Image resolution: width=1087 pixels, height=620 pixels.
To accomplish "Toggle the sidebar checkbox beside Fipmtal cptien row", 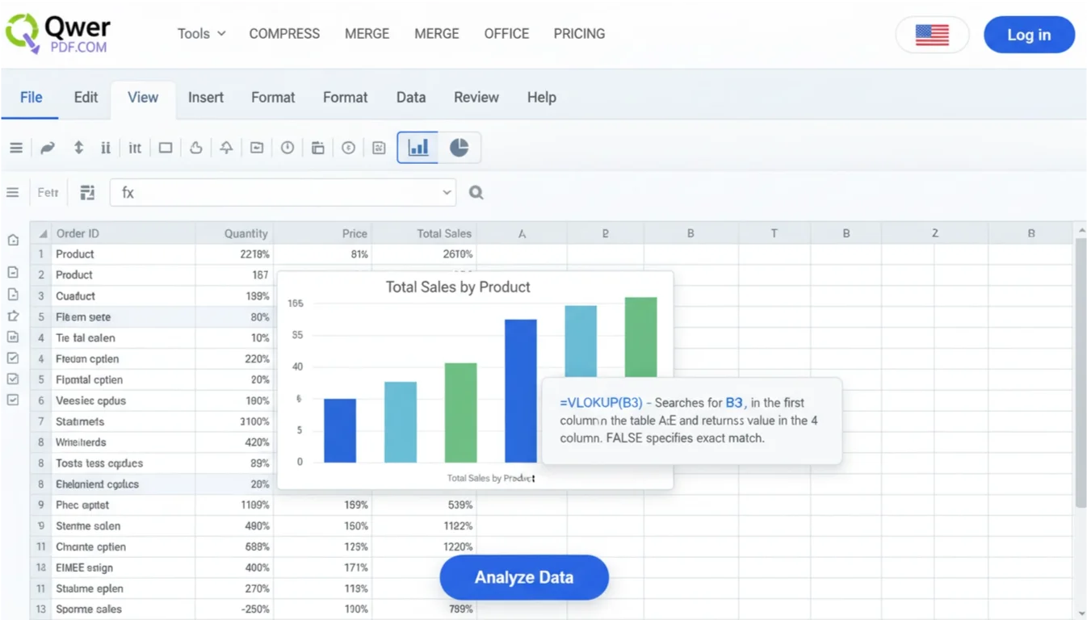I will click(13, 379).
